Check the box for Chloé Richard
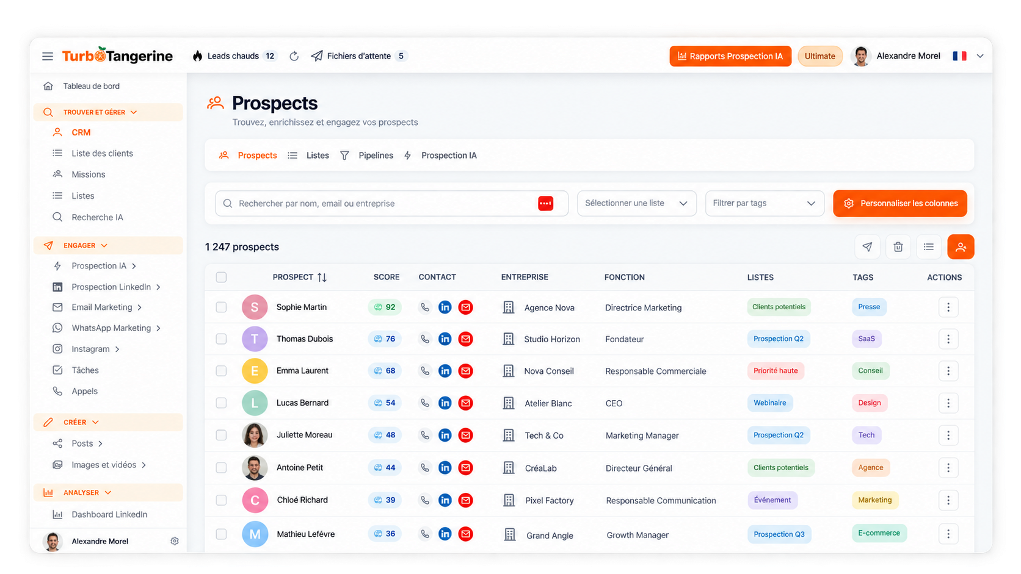Viewport: 1021px width, 574px height. (x=221, y=500)
